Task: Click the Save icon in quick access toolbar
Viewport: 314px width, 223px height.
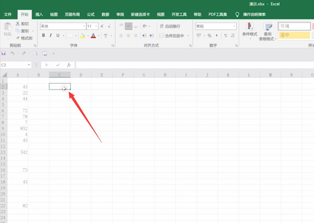Action: (x=3, y=53)
